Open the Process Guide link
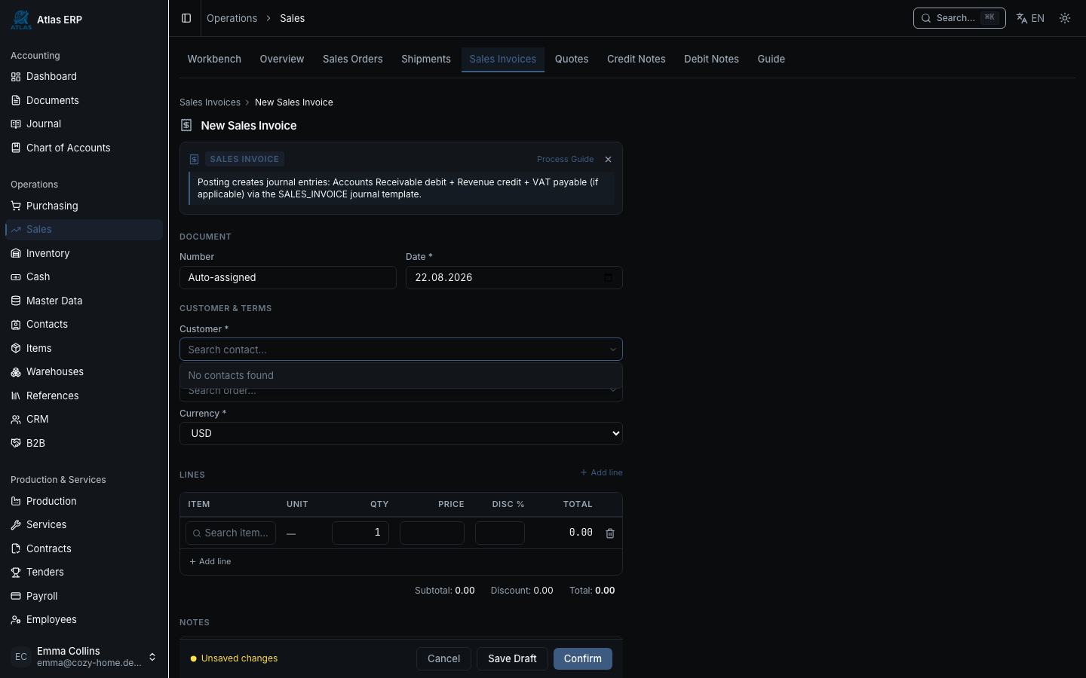1086x678 pixels. click(x=565, y=159)
